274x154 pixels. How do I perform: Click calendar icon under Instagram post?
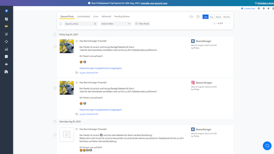76,114
